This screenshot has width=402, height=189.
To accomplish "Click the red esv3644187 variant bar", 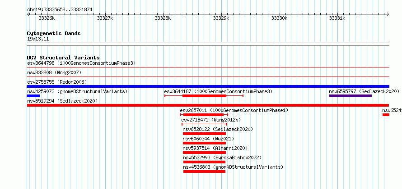I will tap(204, 96).
